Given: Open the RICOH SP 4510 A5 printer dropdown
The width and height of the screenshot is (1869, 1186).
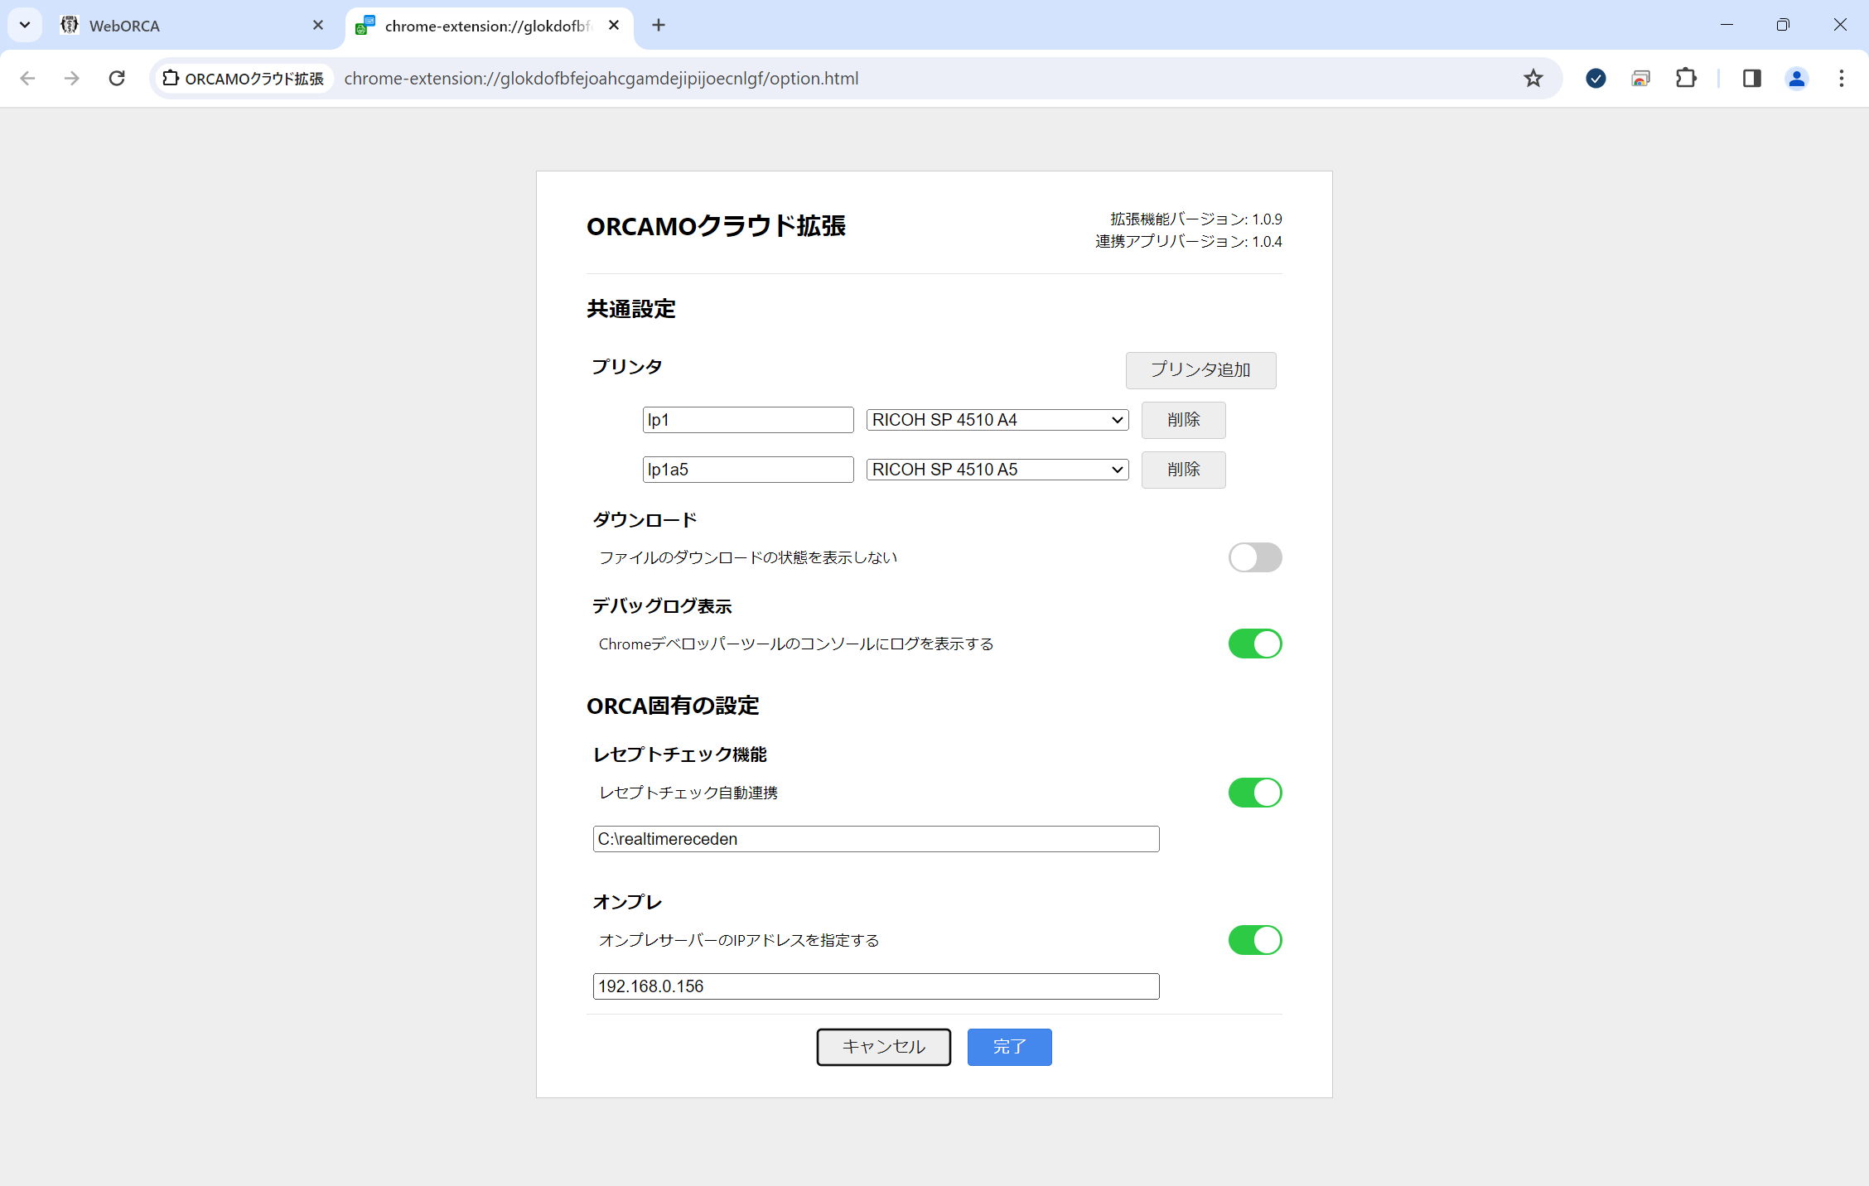Looking at the screenshot, I should (997, 470).
